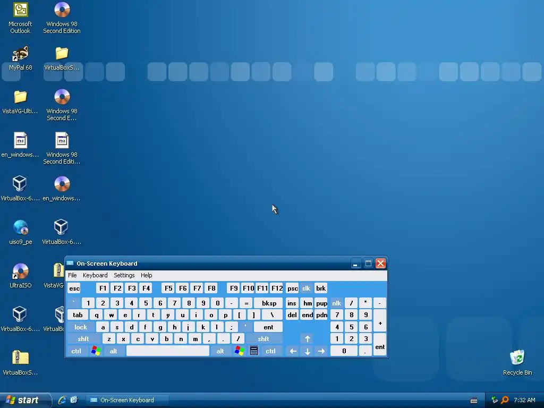Image resolution: width=544 pixels, height=408 pixels.
Task: Click the left arrow key
Action: click(293, 351)
